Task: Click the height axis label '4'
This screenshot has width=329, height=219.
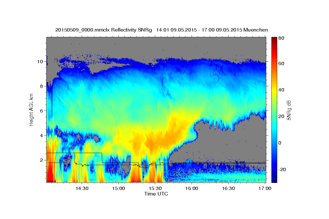Action: [42, 136]
